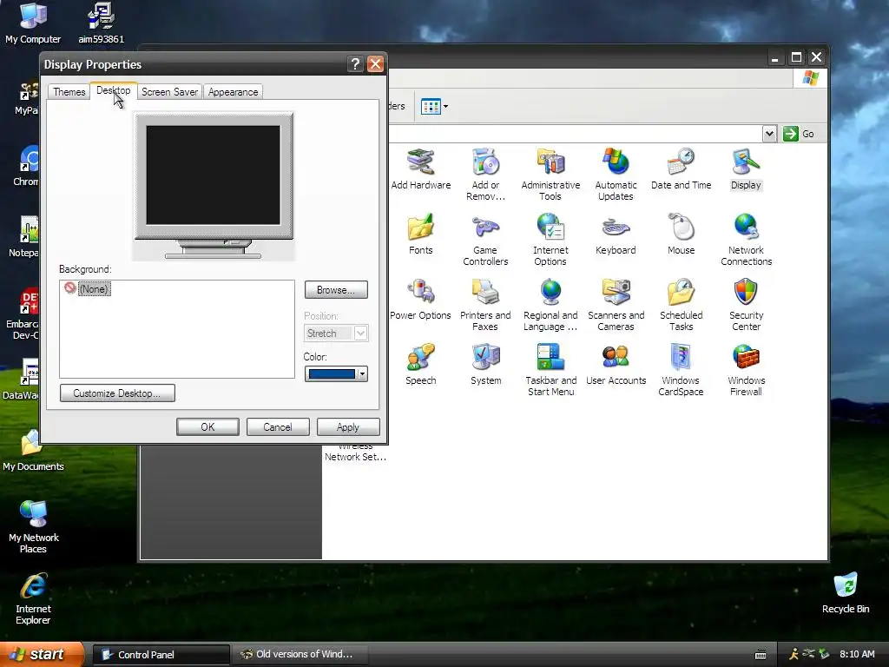
Task: Open Game Controllers icon
Action: pyautogui.click(x=485, y=240)
